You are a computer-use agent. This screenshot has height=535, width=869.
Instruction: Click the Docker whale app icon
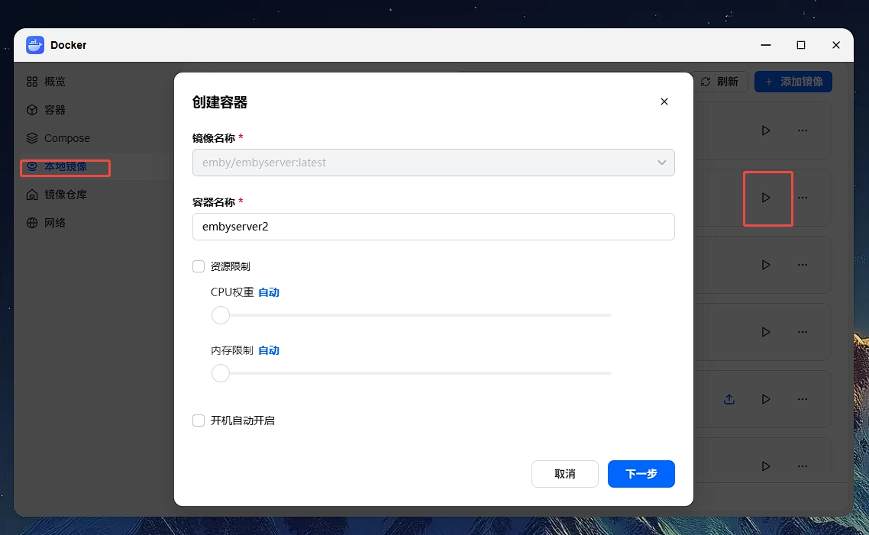pos(35,45)
